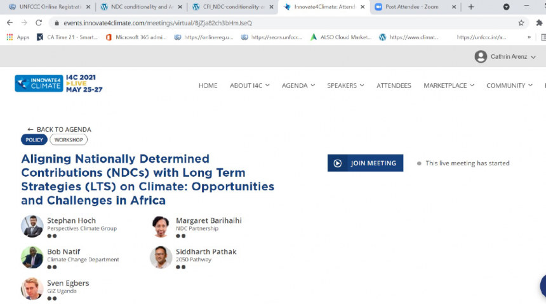Go back with the browser back arrow
Viewport: 546px width, 304px height.
tap(10, 23)
